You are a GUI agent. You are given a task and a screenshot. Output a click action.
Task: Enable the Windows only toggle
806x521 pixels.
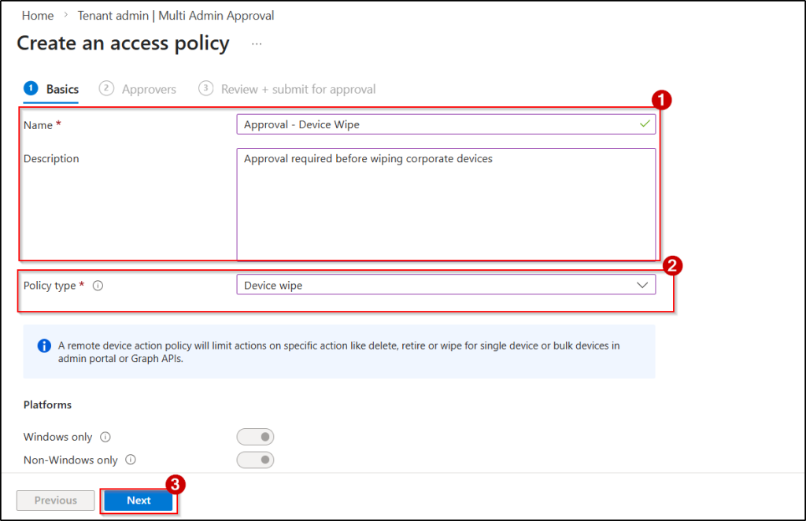tap(255, 436)
